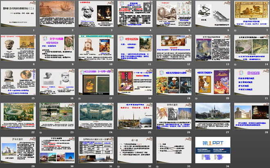Select slide 20 with Aladdin poster
Image resolution: width=270 pixels, height=168 pixels.
pyautogui.click(x=213, y=82)
